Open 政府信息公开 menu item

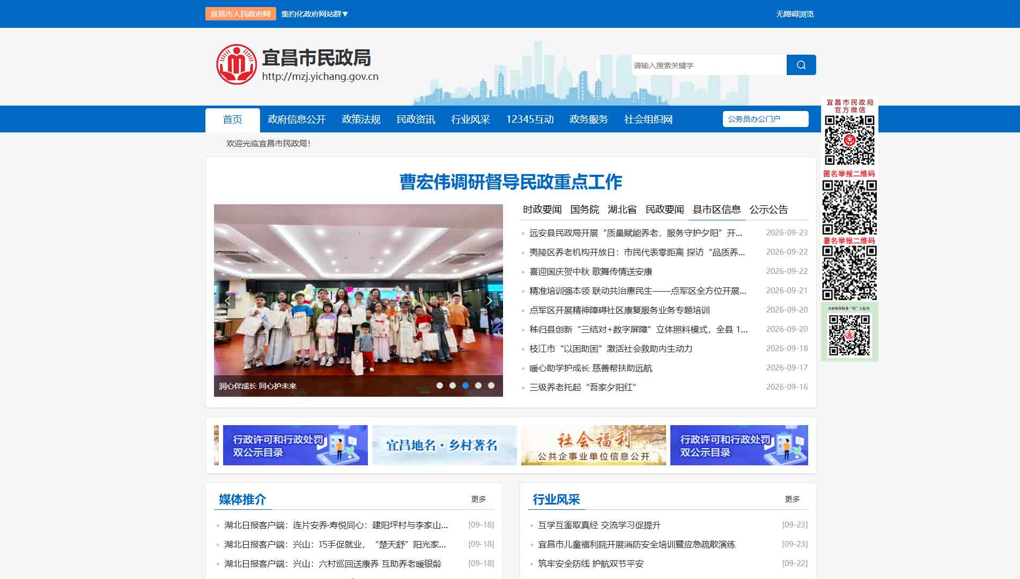tap(297, 120)
